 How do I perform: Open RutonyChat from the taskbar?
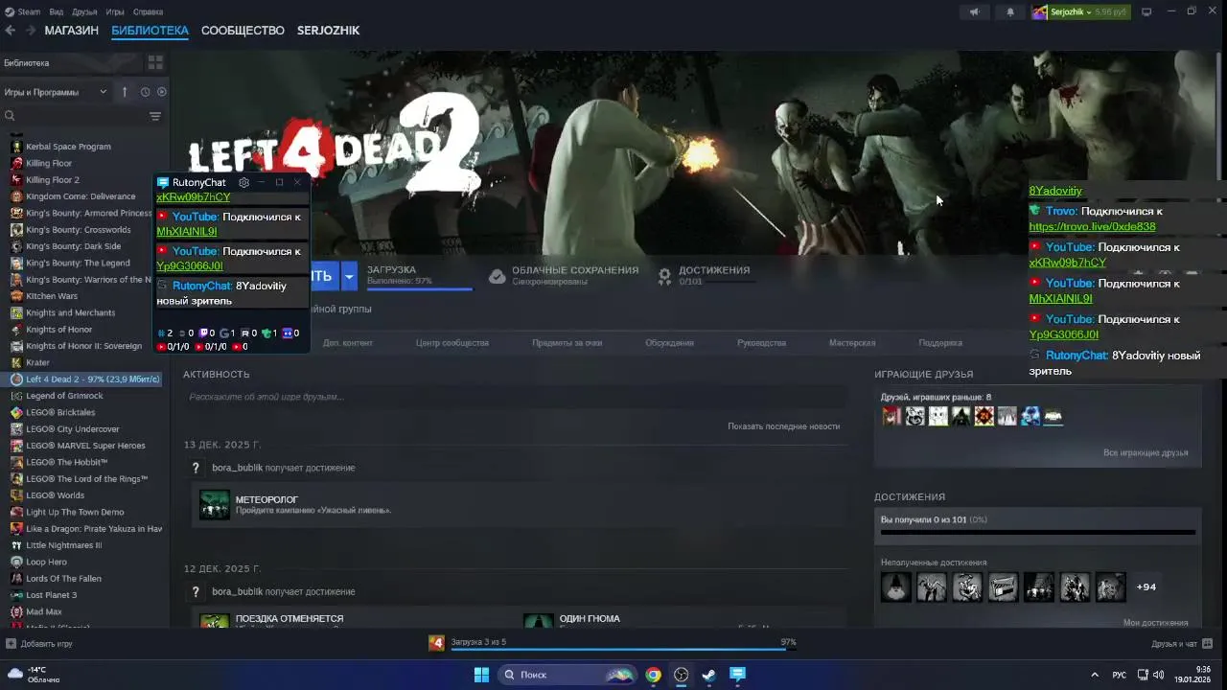pos(737,675)
